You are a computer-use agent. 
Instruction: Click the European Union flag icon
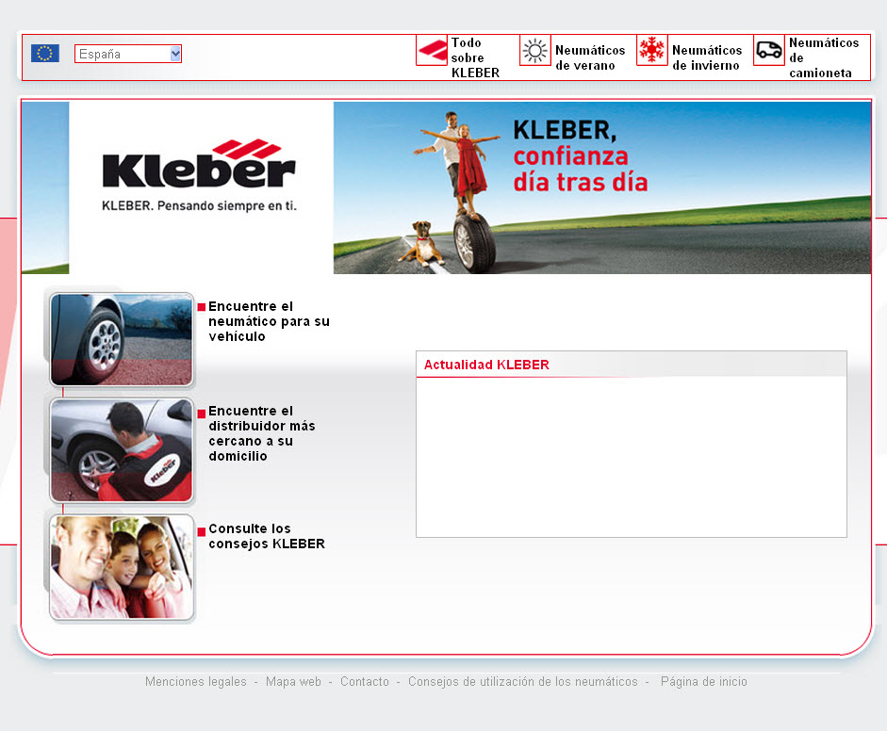tap(44, 53)
